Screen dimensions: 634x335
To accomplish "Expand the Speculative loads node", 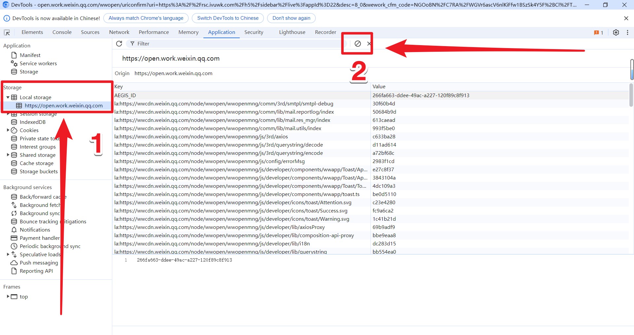I will pyautogui.click(x=8, y=254).
